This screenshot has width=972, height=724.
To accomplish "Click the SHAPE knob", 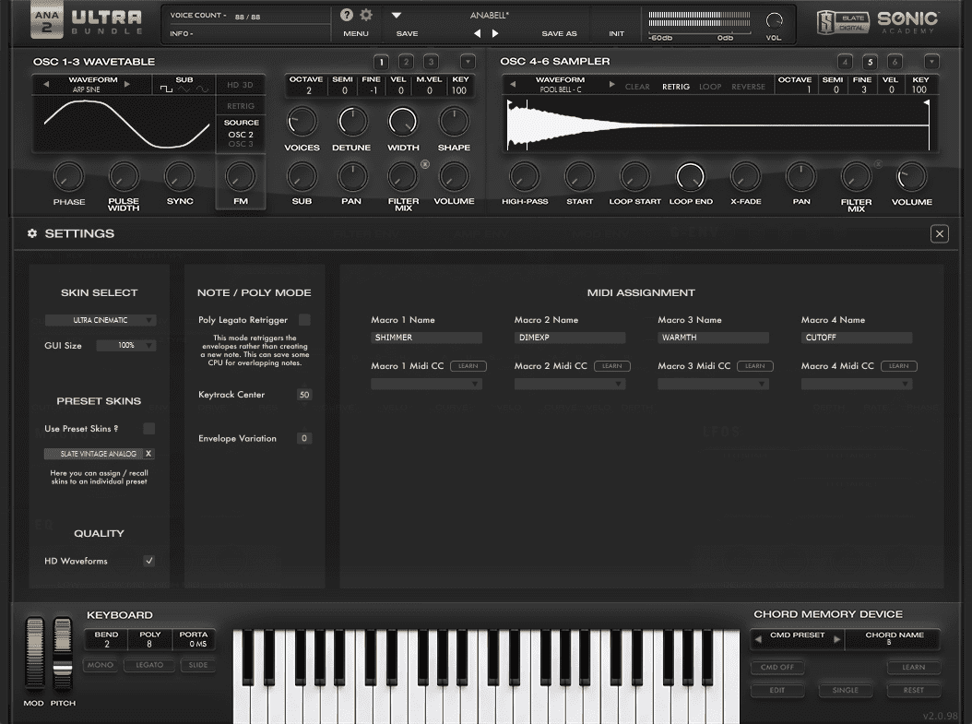I will pos(454,122).
